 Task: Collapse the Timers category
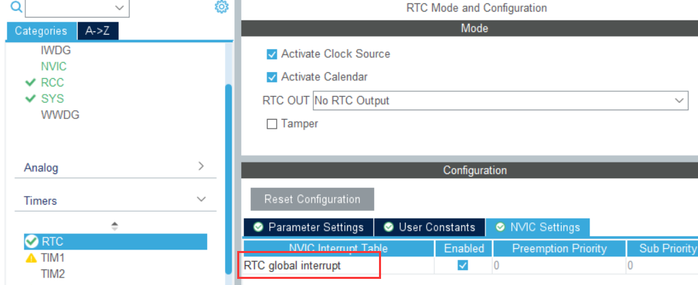pos(200,200)
